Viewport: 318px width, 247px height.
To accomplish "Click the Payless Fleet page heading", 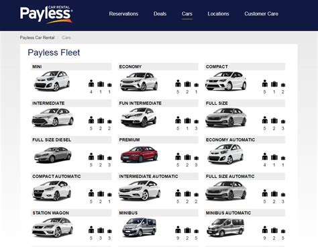I will coord(54,53).
